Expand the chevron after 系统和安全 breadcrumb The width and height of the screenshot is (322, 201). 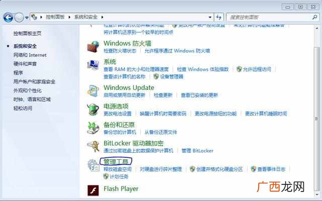click(x=102, y=17)
